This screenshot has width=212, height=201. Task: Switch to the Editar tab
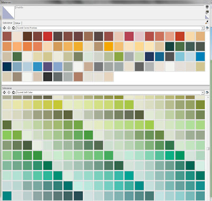[17, 23]
